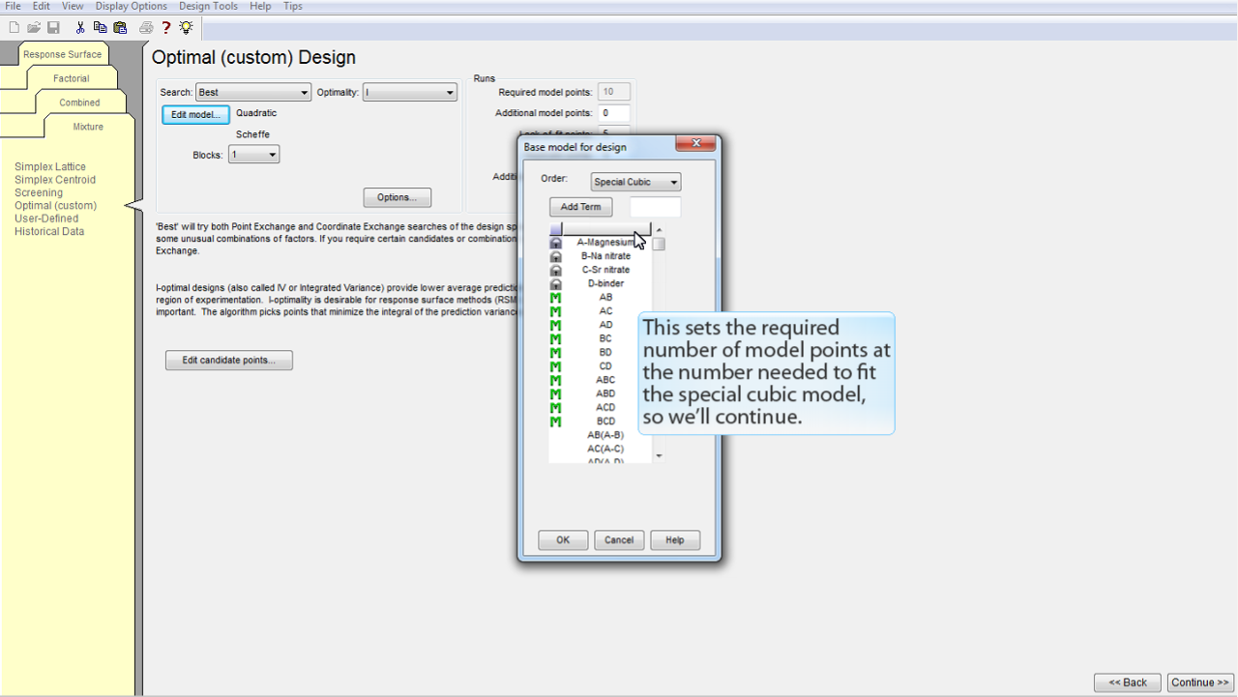Open the Edit menu
The width and height of the screenshot is (1238, 697).
tap(42, 6)
